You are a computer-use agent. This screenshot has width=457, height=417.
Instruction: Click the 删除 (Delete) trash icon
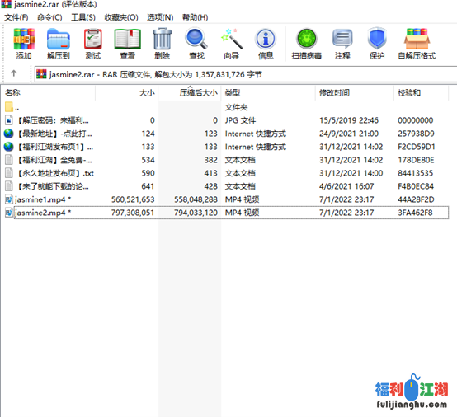[x=162, y=44]
